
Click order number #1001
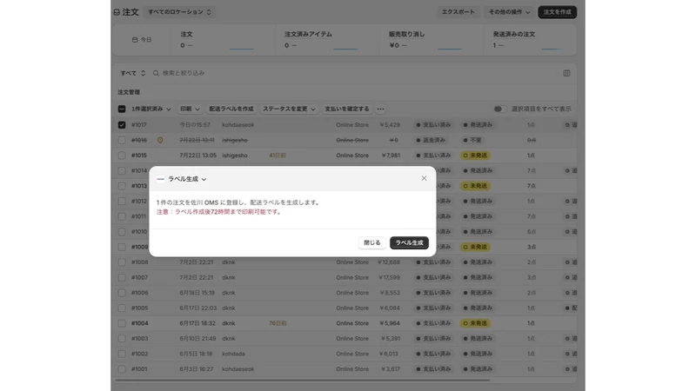coord(139,369)
